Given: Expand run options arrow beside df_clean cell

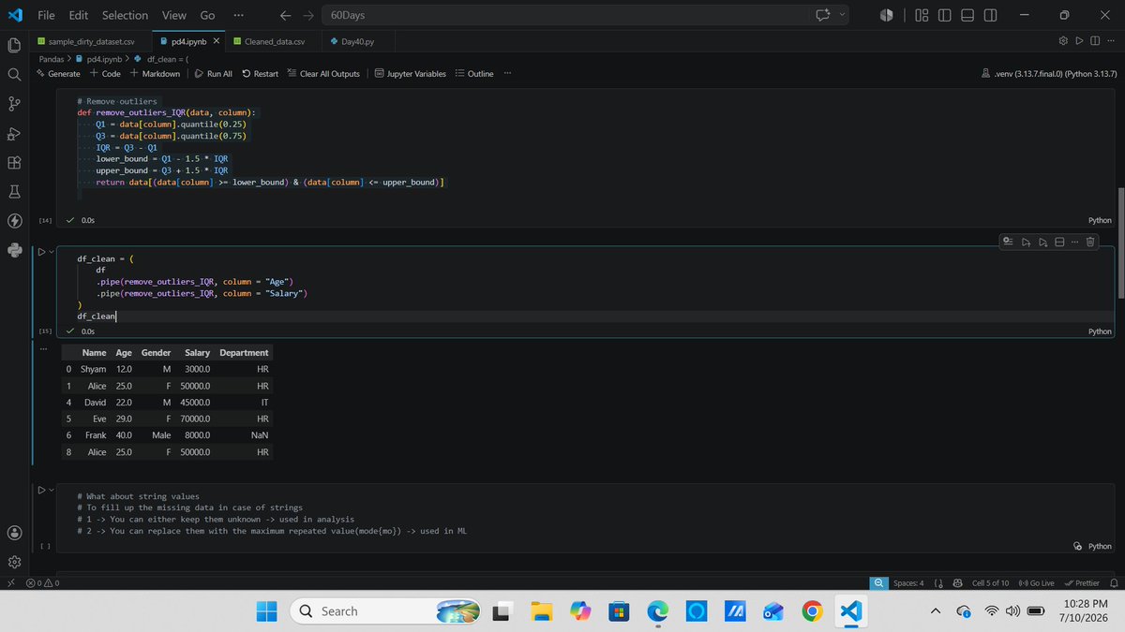Looking at the screenshot, I should 52,252.
